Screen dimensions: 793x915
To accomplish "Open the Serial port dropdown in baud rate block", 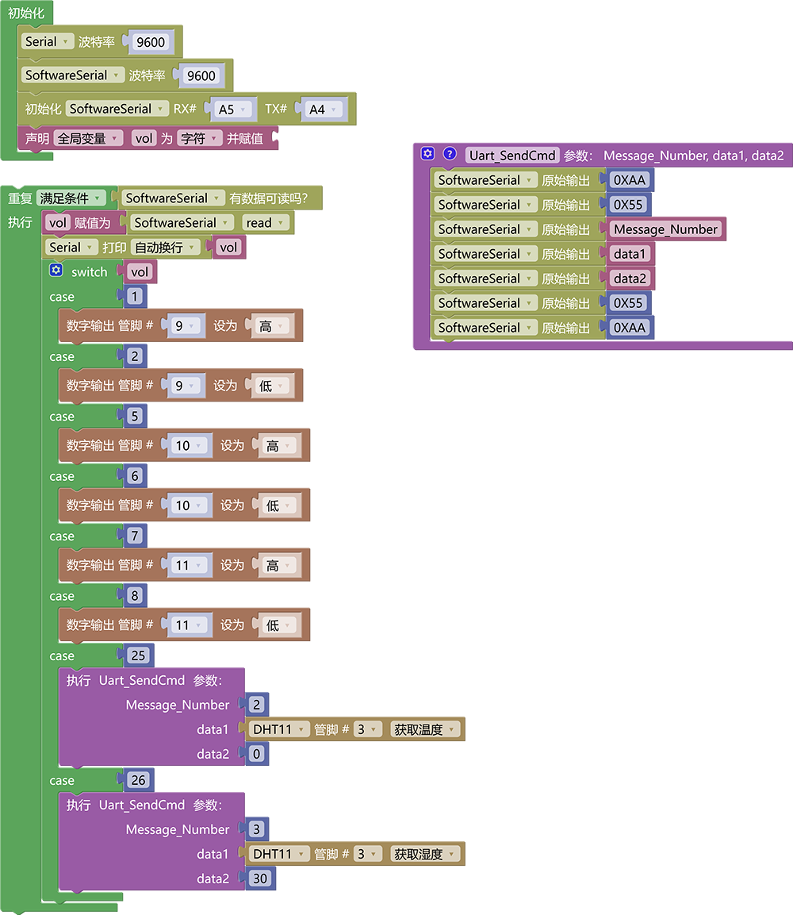I will pyautogui.click(x=48, y=41).
